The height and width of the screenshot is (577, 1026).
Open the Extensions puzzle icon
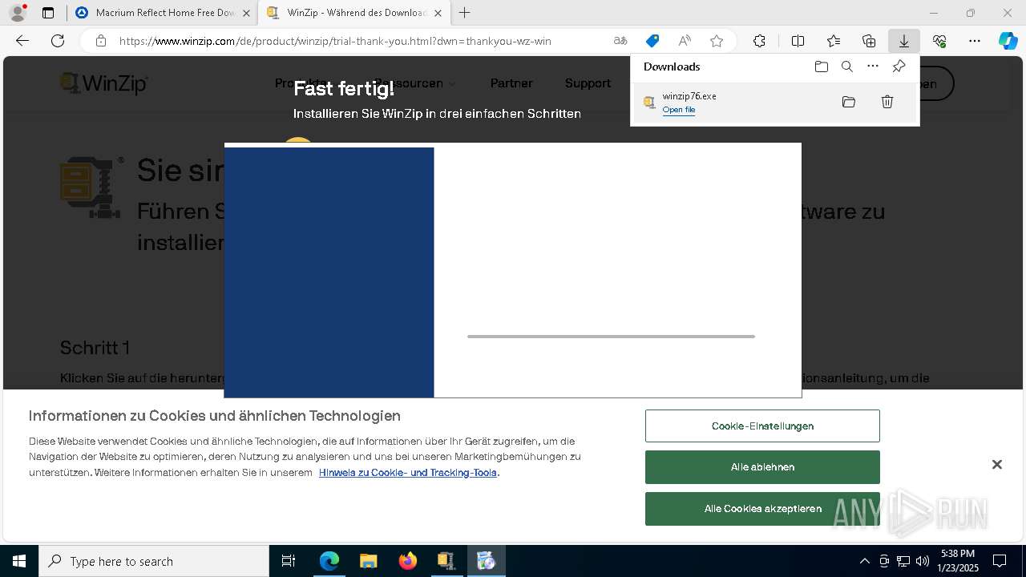[759, 41]
